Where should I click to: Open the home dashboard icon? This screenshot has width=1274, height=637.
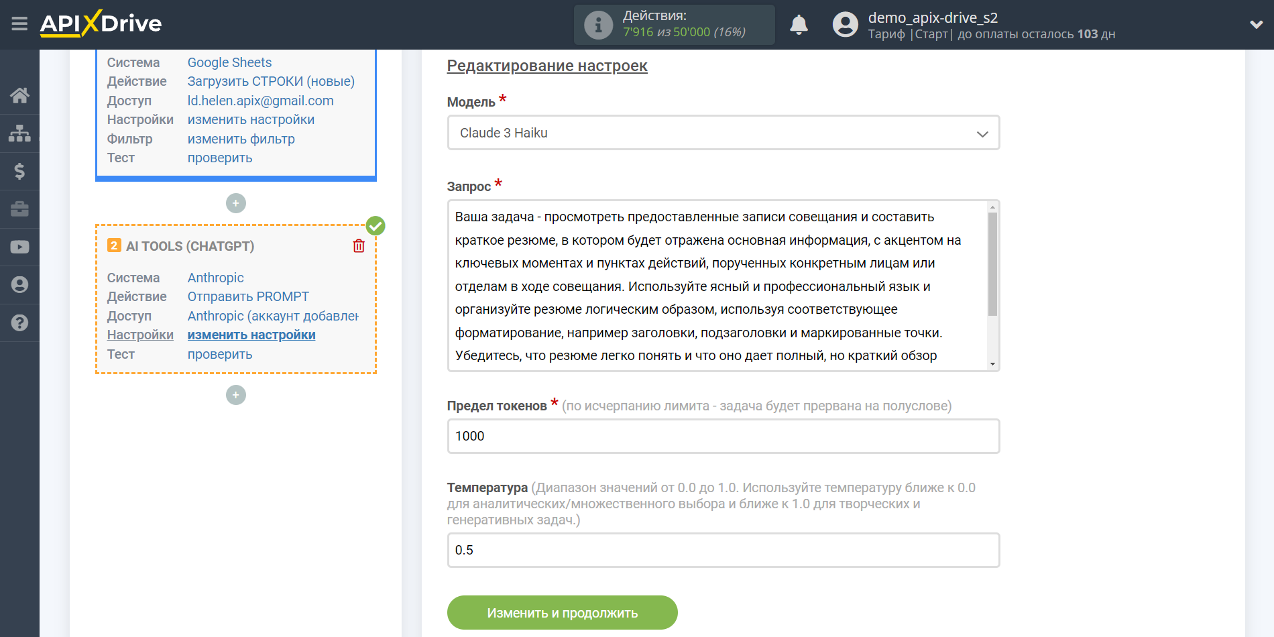[19, 95]
